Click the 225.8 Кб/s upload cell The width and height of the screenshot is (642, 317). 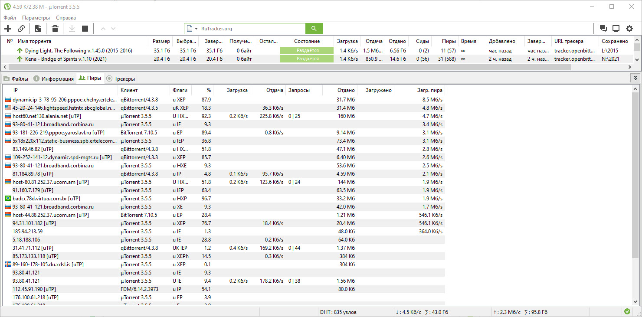[272, 116]
